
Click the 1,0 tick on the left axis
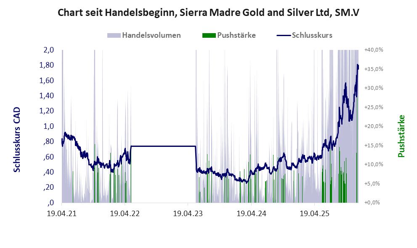(49, 126)
